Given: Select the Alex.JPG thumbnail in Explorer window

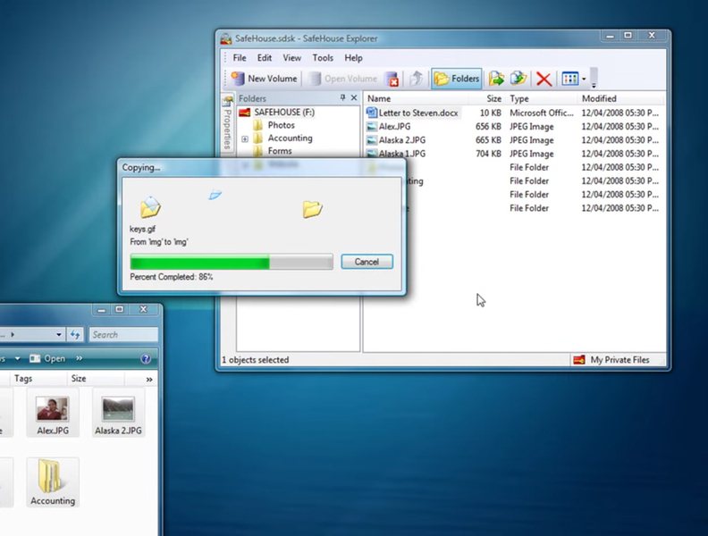Looking at the screenshot, I should pyautogui.click(x=53, y=415).
